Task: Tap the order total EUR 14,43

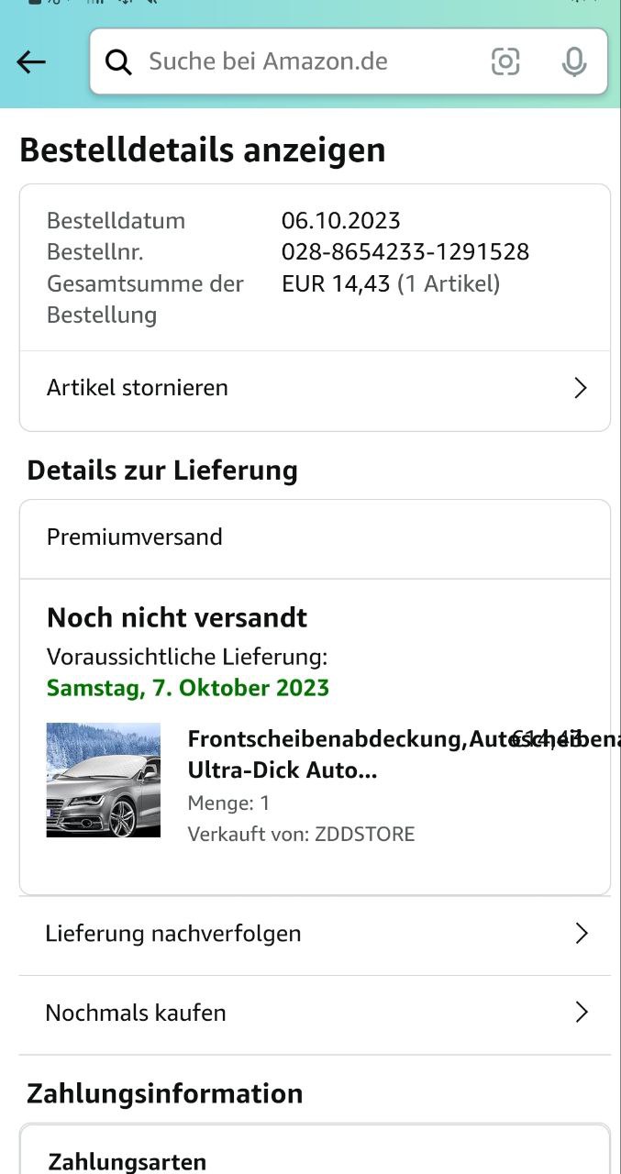Action: point(336,283)
